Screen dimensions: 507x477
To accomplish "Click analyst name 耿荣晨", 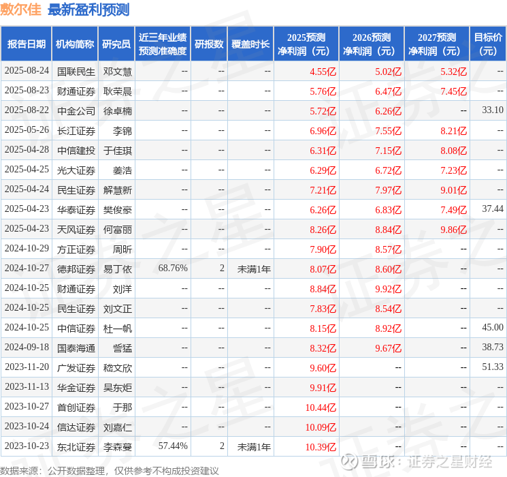I will click(x=118, y=91).
